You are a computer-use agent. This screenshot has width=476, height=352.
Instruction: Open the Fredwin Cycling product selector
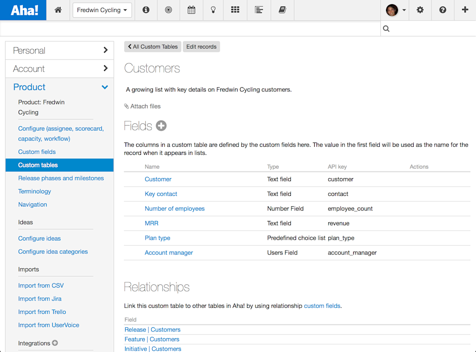pos(102,10)
